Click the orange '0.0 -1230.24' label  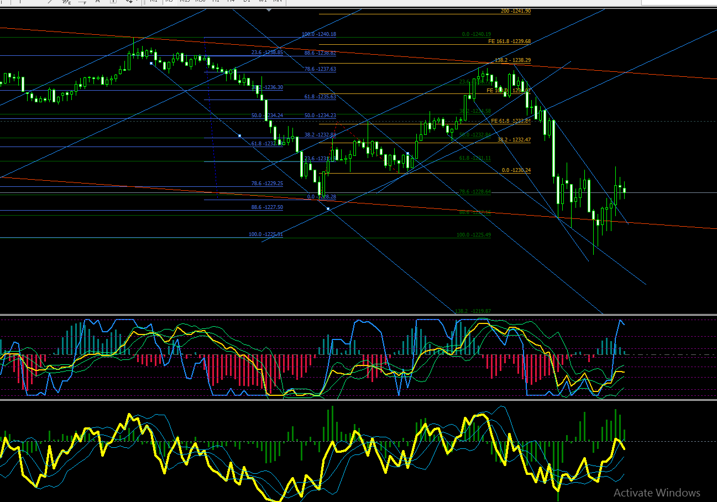[x=516, y=170]
